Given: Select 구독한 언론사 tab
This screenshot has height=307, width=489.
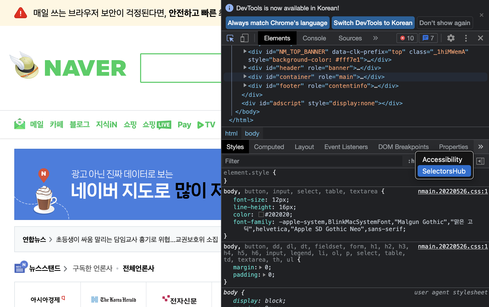Looking at the screenshot, I should point(93,268).
